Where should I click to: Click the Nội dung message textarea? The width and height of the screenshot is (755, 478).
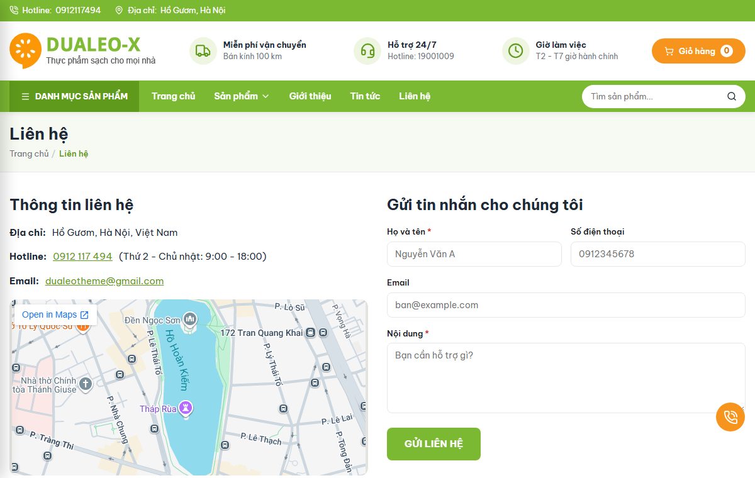(566, 378)
